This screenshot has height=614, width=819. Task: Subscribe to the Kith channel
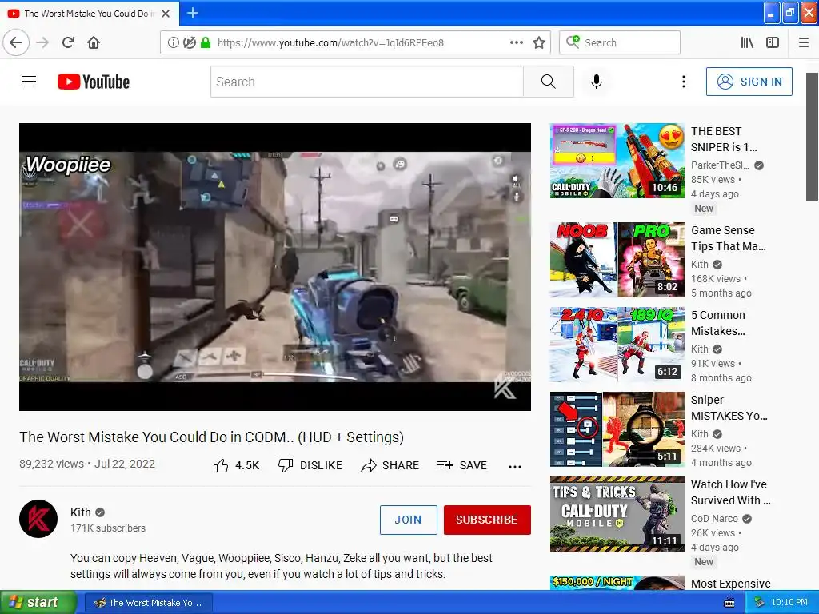[487, 520]
